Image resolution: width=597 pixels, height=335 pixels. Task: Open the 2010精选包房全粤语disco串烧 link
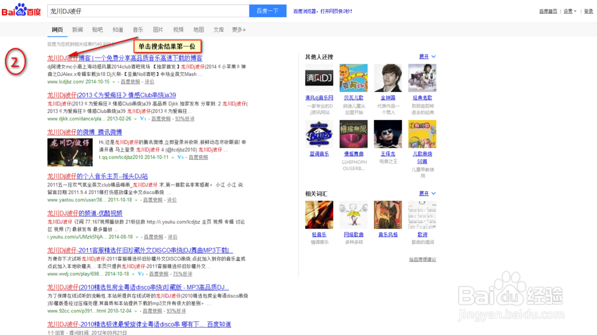139,287
